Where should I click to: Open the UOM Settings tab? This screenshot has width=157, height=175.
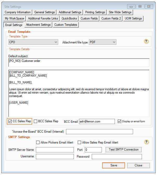click(x=133, y=18)
